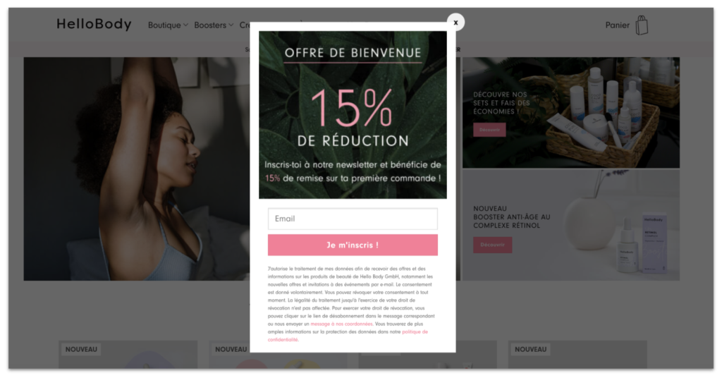722x378 pixels.
Task: Open the product sets basket image
Action: click(571, 113)
